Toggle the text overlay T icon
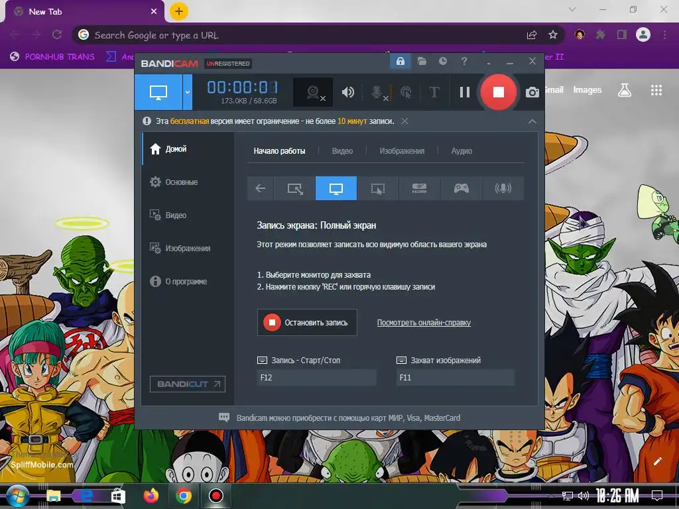This screenshot has width=679, height=509. pyautogui.click(x=434, y=92)
